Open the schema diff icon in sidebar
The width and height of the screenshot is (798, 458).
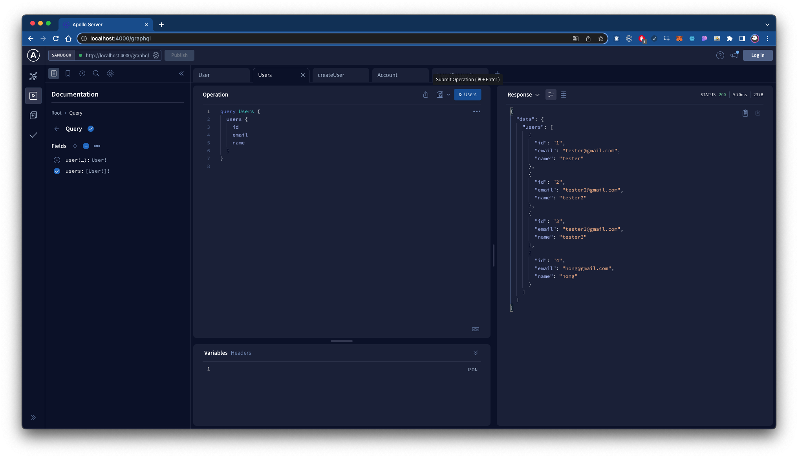(33, 115)
